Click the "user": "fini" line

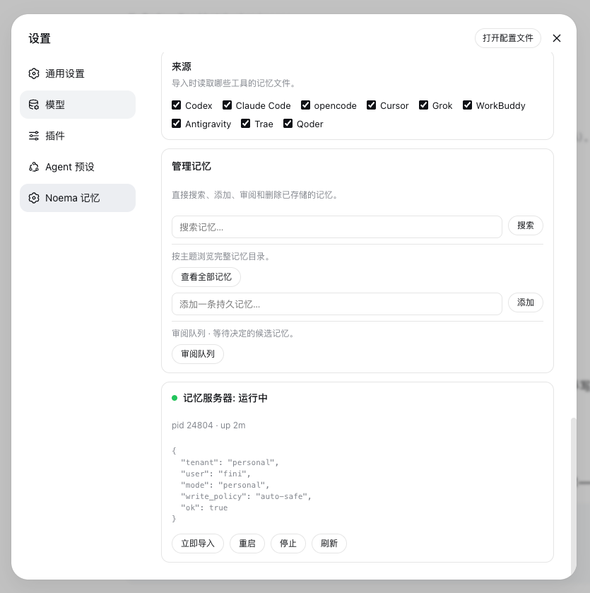click(x=216, y=474)
